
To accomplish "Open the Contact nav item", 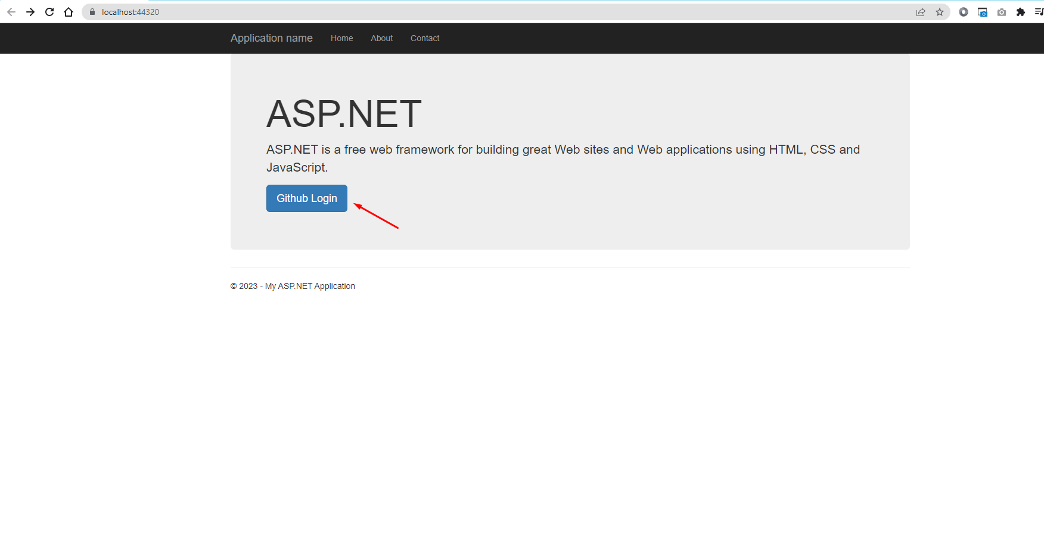I will [425, 38].
